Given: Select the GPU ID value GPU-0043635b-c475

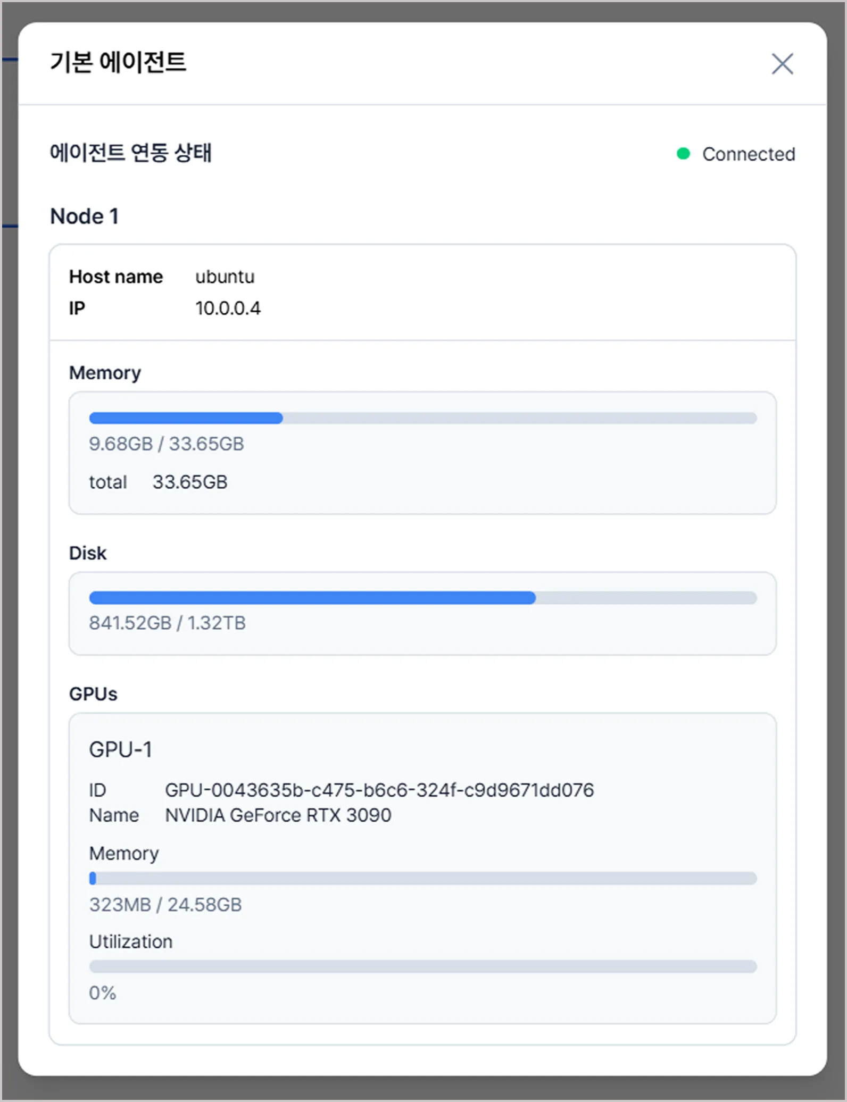Looking at the screenshot, I should coord(379,790).
